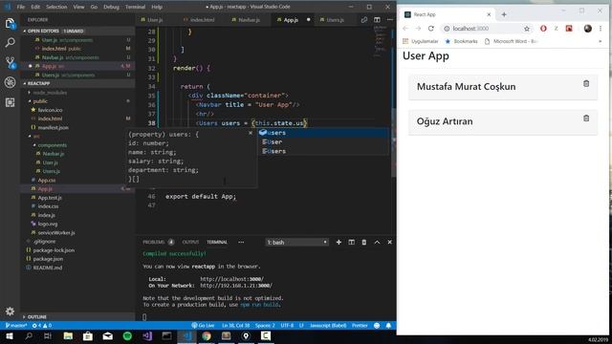This screenshot has height=344, width=612.
Task: Collapse the components folder
Action: click(x=53, y=145)
